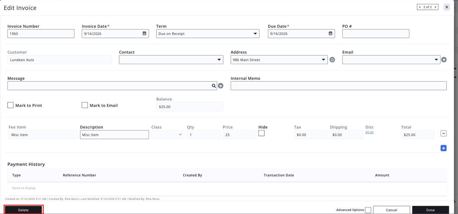Open the Email dropdown
Viewport: 458px width, 214px height.
point(391,60)
